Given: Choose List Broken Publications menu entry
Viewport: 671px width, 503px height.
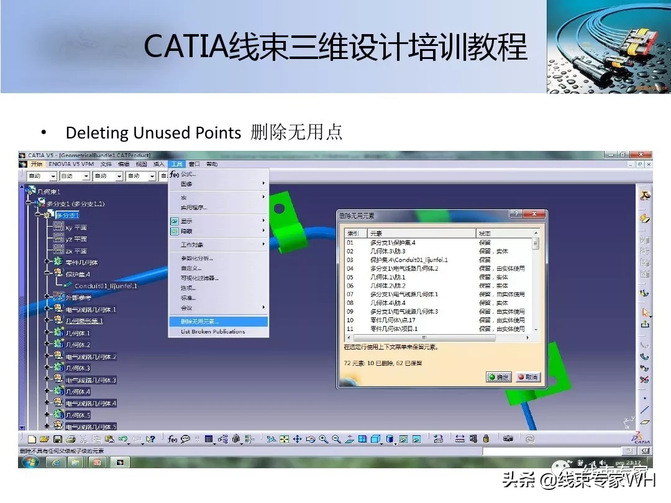Looking at the screenshot, I should [x=219, y=332].
